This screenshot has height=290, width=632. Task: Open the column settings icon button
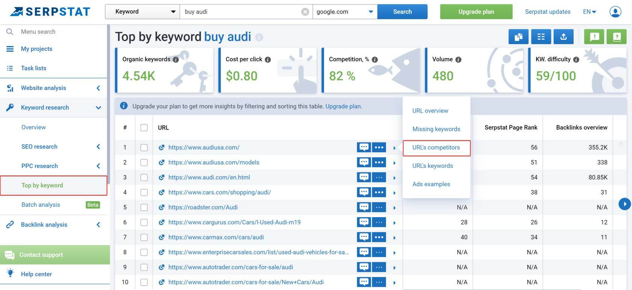[x=541, y=37]
